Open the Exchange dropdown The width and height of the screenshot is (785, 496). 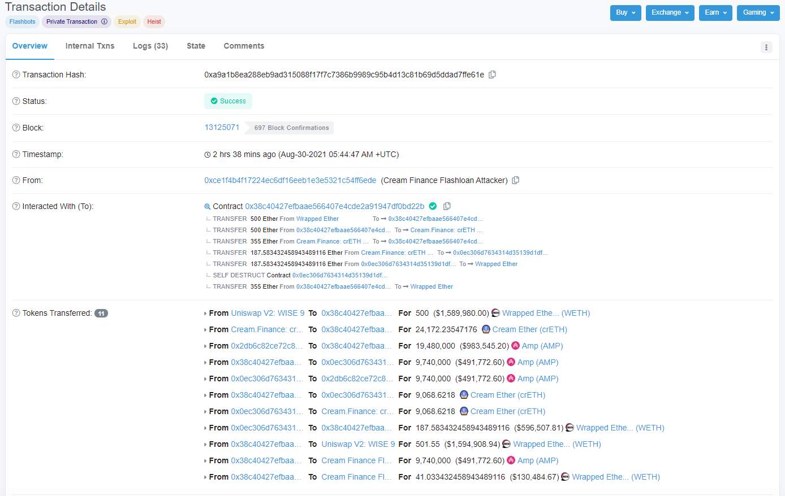(x=670, y=12)
